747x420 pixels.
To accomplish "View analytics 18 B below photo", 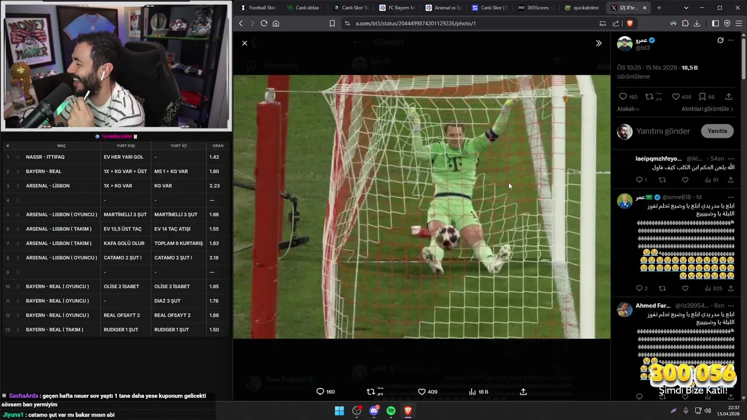I will click(x=478, y=391).
